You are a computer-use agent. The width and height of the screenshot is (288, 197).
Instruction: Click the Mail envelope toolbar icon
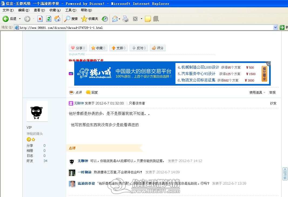[x=115, y=19]
